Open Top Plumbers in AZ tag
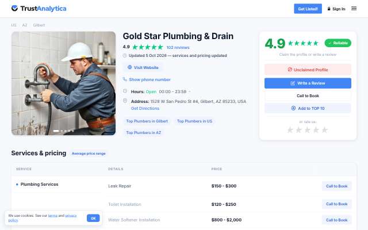 tap(144, 133)
